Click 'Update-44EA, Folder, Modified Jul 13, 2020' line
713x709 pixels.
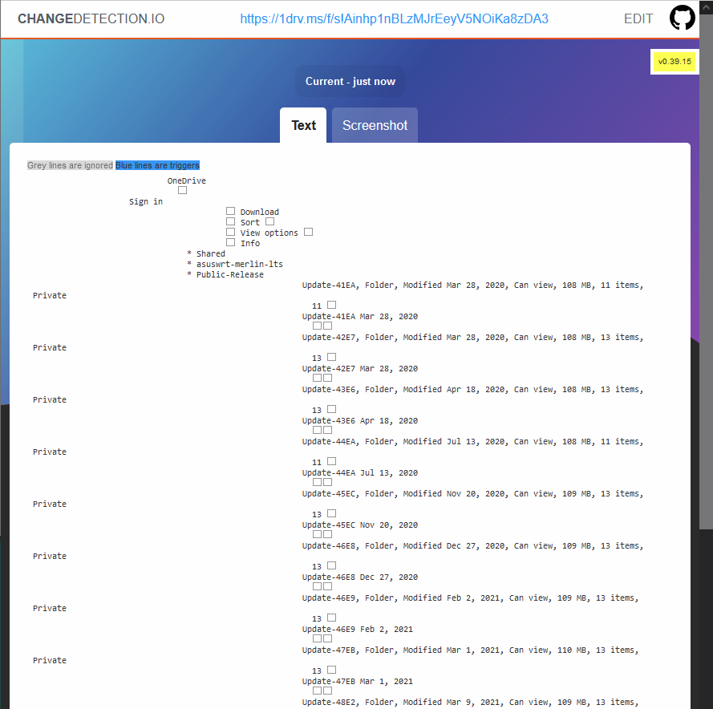472,442
